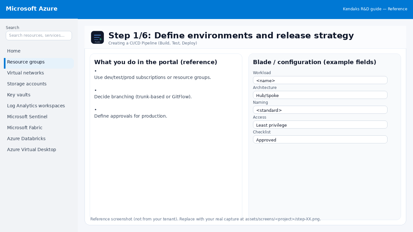Go to Azure Databricks

39,139
